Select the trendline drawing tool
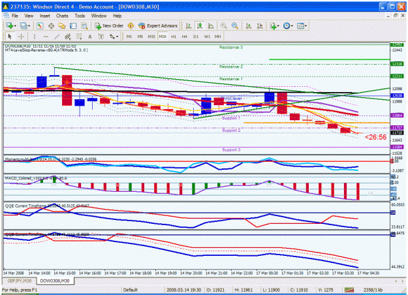 (x=57, y=37)
